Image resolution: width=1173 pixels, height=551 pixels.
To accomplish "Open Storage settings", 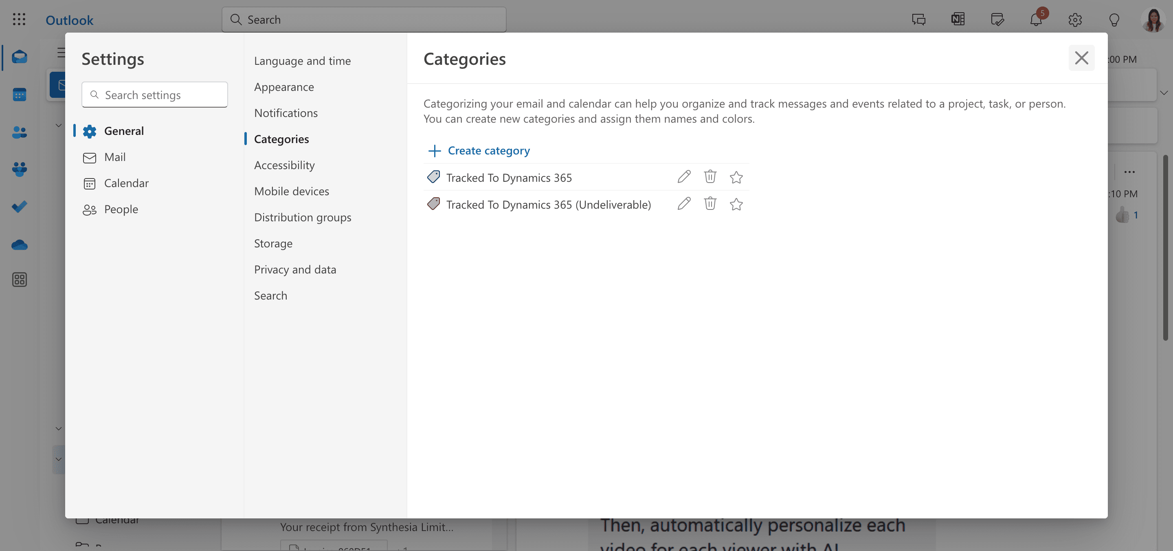I will point(273,243).
